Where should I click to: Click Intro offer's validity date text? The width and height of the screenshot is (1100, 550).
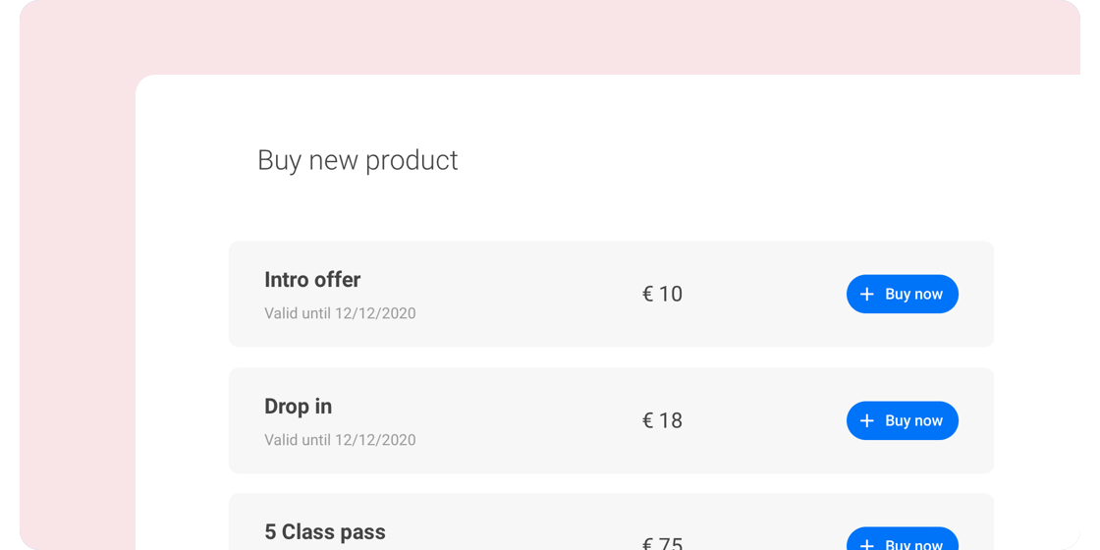point(340,314)
